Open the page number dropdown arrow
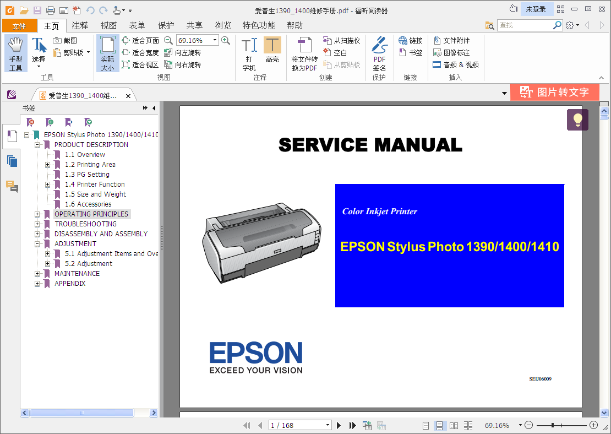611x434 pixels. pos(328,425)
